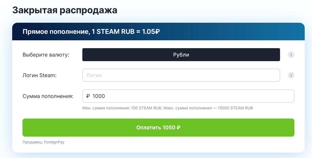The width and height of the screenshot is (312, 158).
Task: Click the 1 STEAM RUB = 1.05 rate text
Action: pyautogui.click(x=123, y=32)
